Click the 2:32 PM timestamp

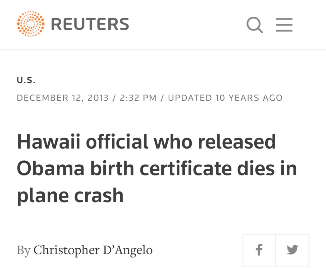[138, 98]
